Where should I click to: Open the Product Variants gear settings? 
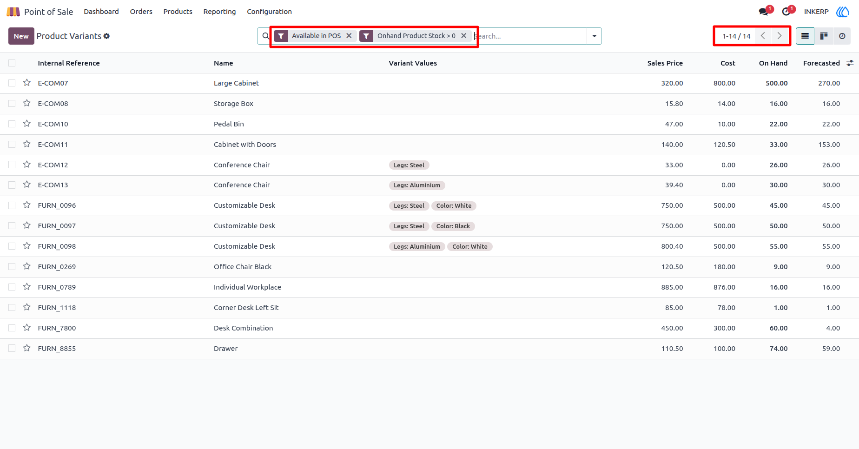point(106,36)
